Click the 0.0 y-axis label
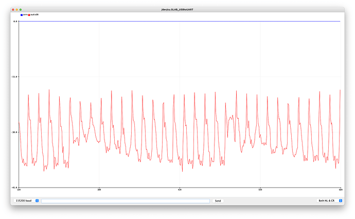The height and width of the screenshot is (219, 355). pos(15,21)
